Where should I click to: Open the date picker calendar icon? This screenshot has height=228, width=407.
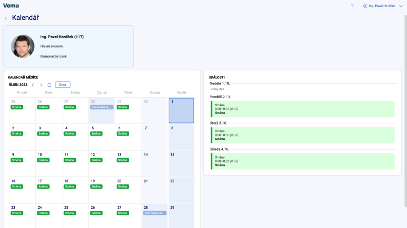pyautogui.click(x=49, y=85)
